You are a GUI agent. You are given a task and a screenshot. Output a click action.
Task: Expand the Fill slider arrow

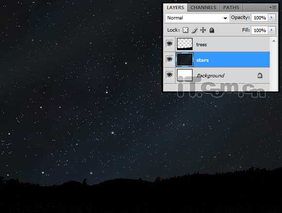pos(272,30)
